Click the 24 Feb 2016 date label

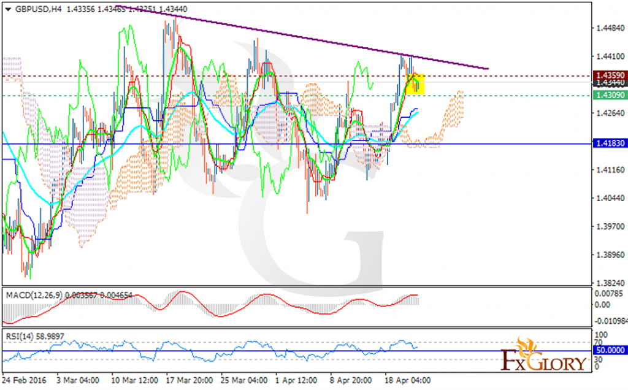[x=24, y=380]
